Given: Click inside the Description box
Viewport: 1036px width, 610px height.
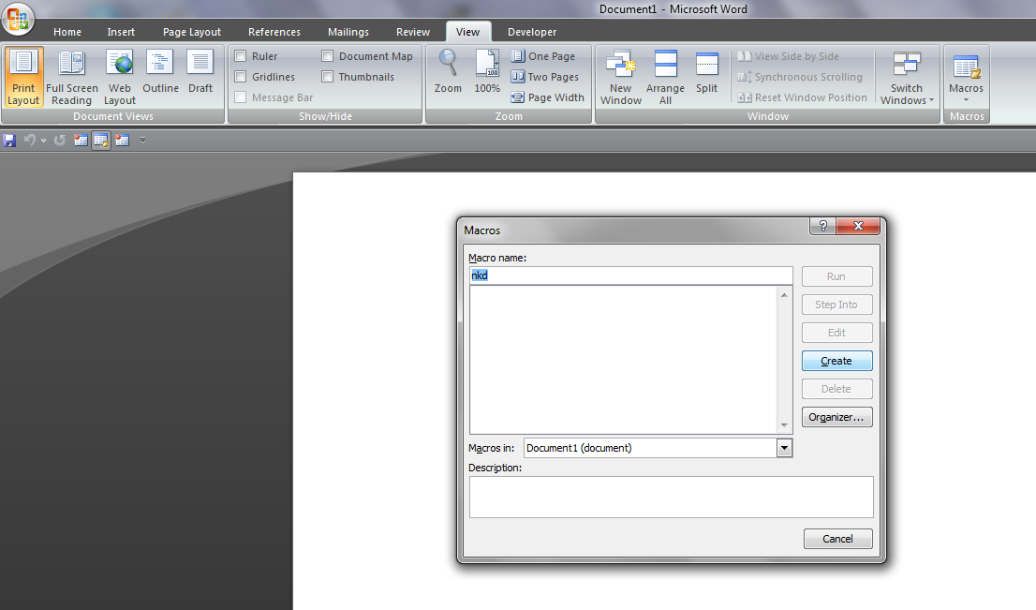Looking at the screenshot, I should (672, 497).
